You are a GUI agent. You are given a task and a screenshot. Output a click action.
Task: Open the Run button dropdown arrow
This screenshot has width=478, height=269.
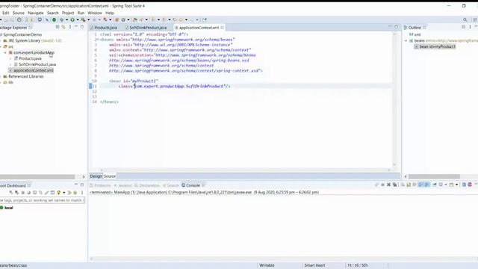click(78, 20)
